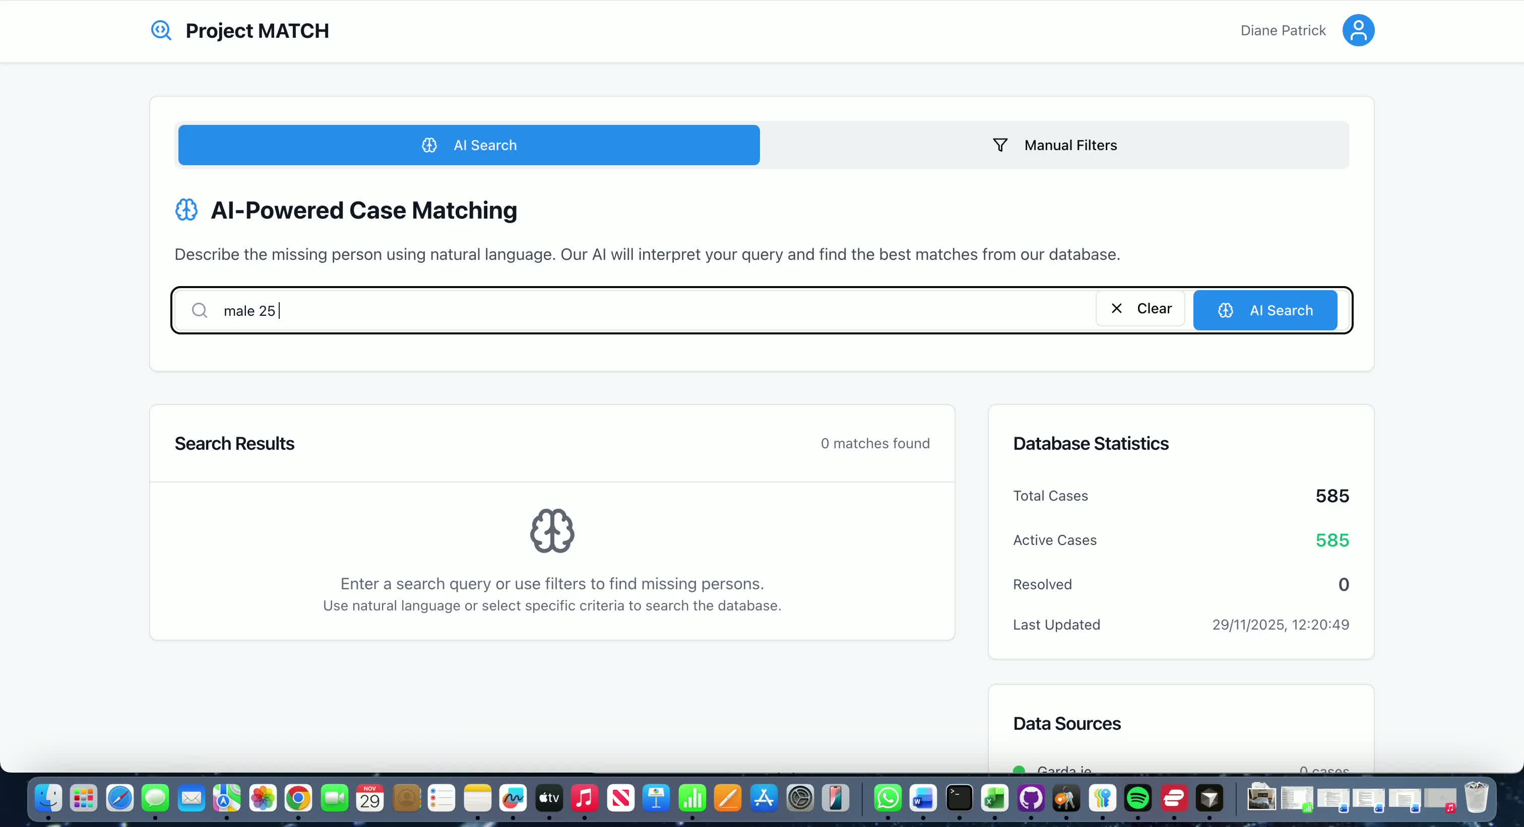Open Terminal from the Dock
Viewport: 1524px width, 827px height.
coord(959,798)
